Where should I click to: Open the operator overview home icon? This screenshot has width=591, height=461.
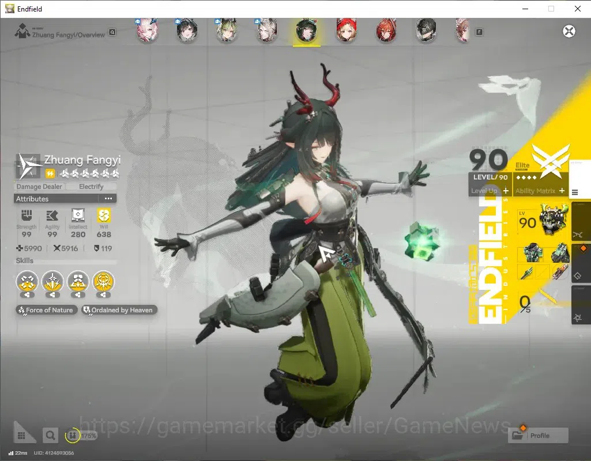[x=22, y=31]
